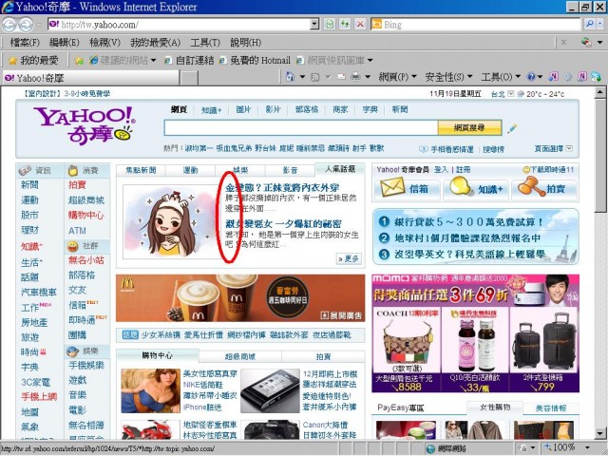
Task: Click the Add to Favorites bar icon
Action: [79, 61]
